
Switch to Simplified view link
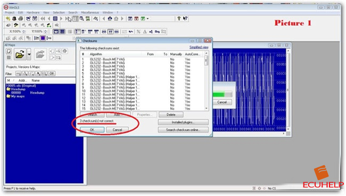coord(199,47)
